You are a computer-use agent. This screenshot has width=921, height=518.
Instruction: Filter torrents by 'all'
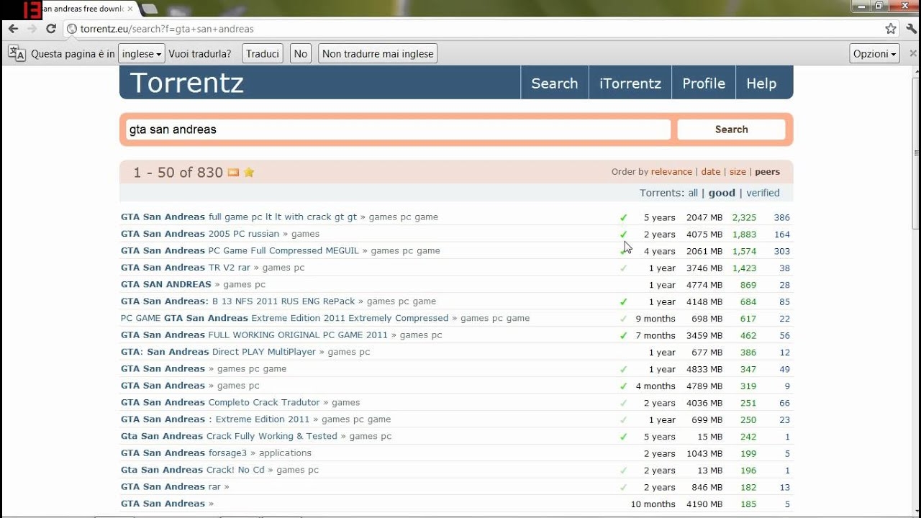click(x=693, y=193)
